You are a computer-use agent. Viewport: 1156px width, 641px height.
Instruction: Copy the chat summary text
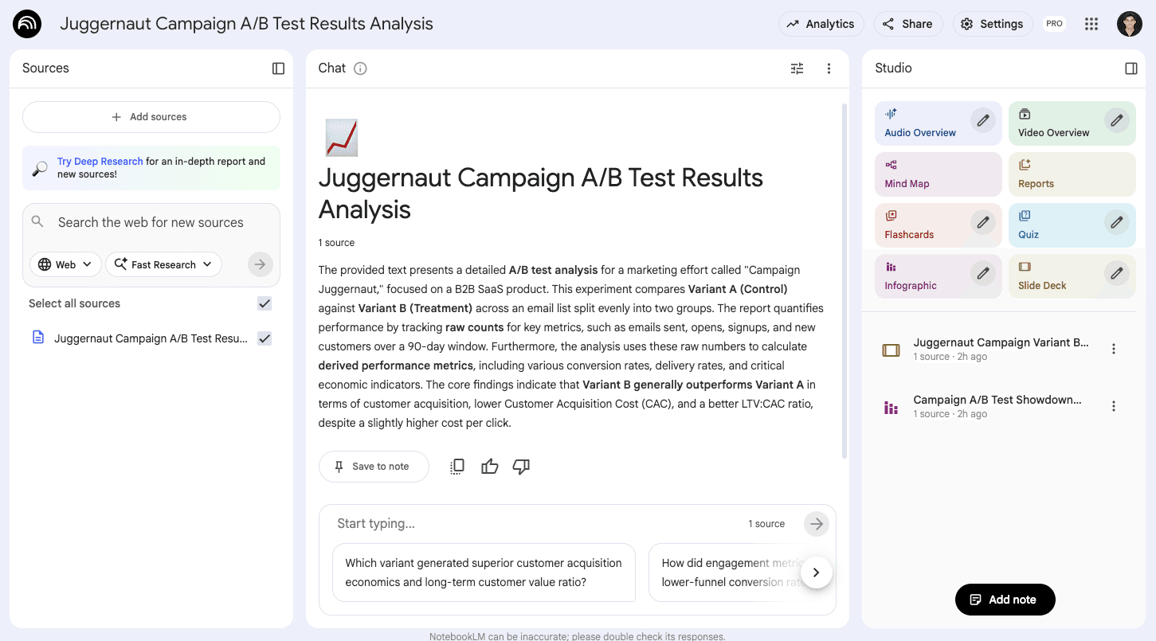457,466
